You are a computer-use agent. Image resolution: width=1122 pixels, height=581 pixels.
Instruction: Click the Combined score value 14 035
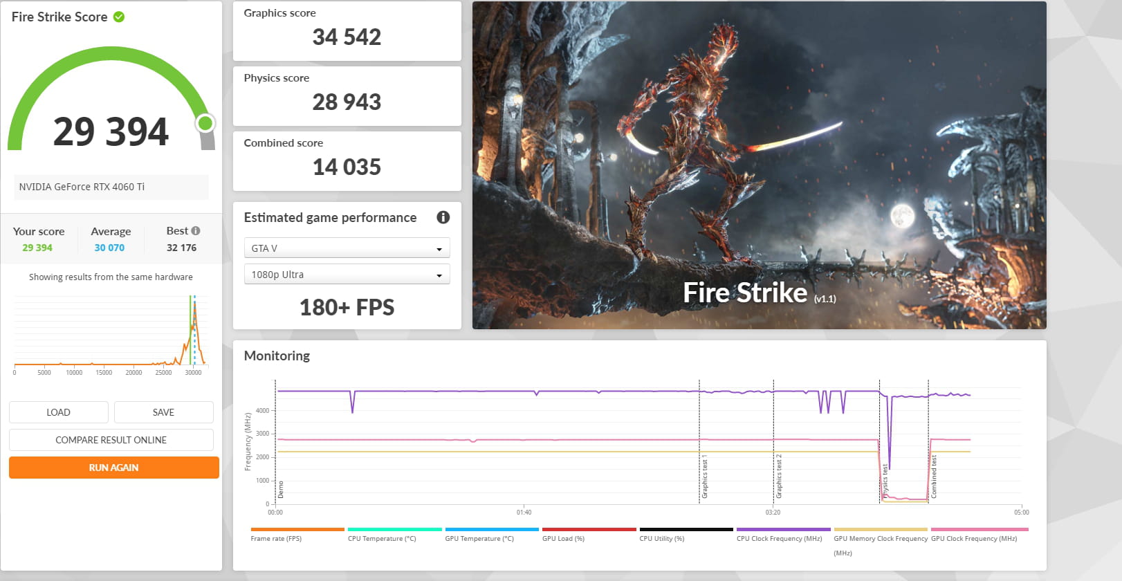347,167
